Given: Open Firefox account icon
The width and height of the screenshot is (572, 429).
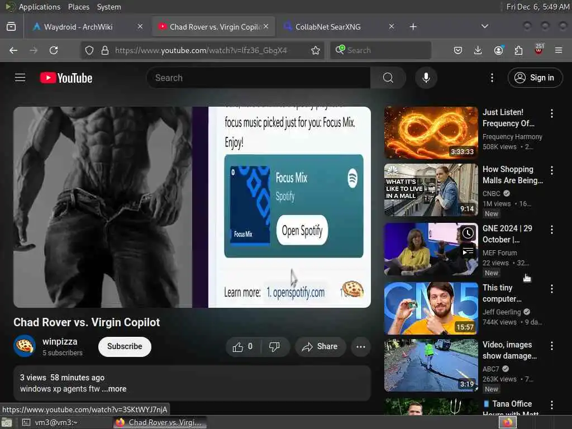Looking at the screenshot, I should coord(499,50).
